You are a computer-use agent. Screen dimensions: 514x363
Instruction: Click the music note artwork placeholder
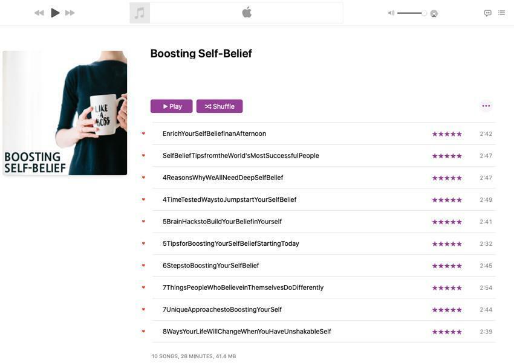140,13
